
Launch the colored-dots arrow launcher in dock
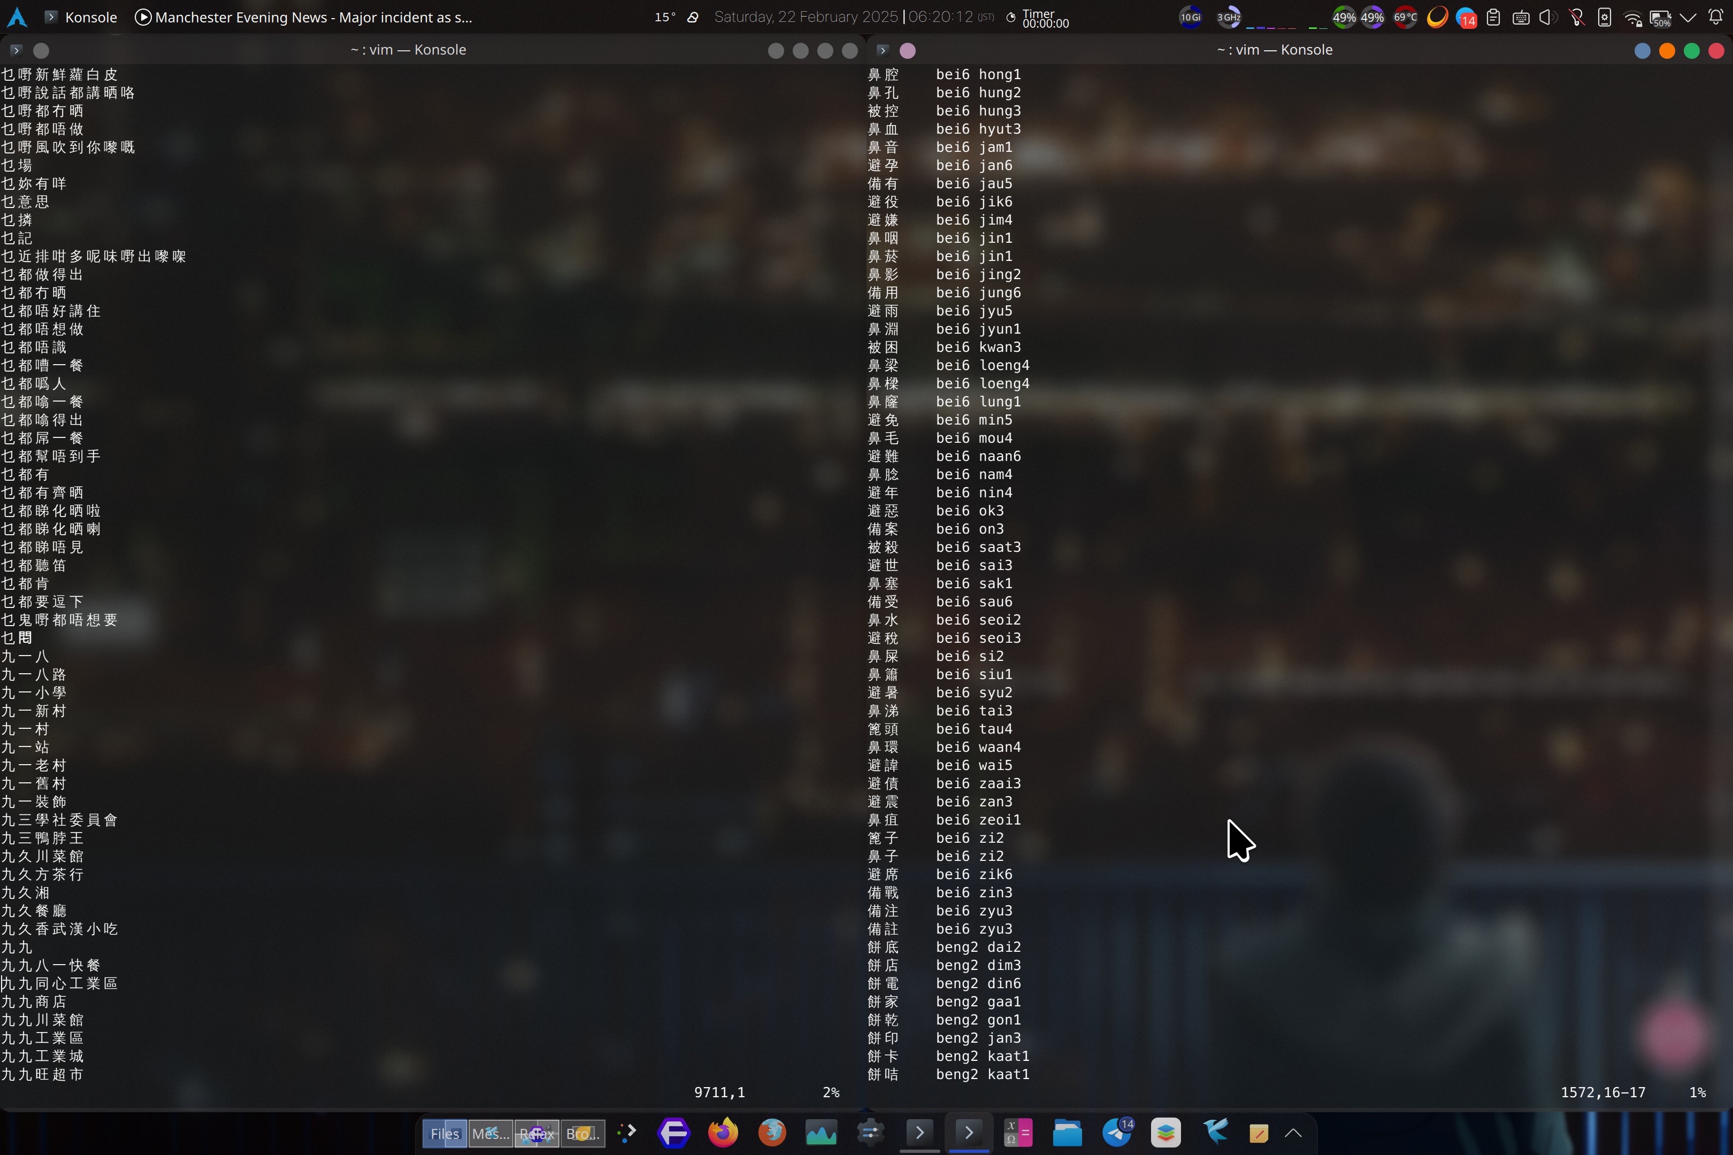click(x=626, y=1133)
